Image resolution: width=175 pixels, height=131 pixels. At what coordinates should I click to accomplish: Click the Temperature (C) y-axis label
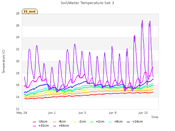[4, 61]
